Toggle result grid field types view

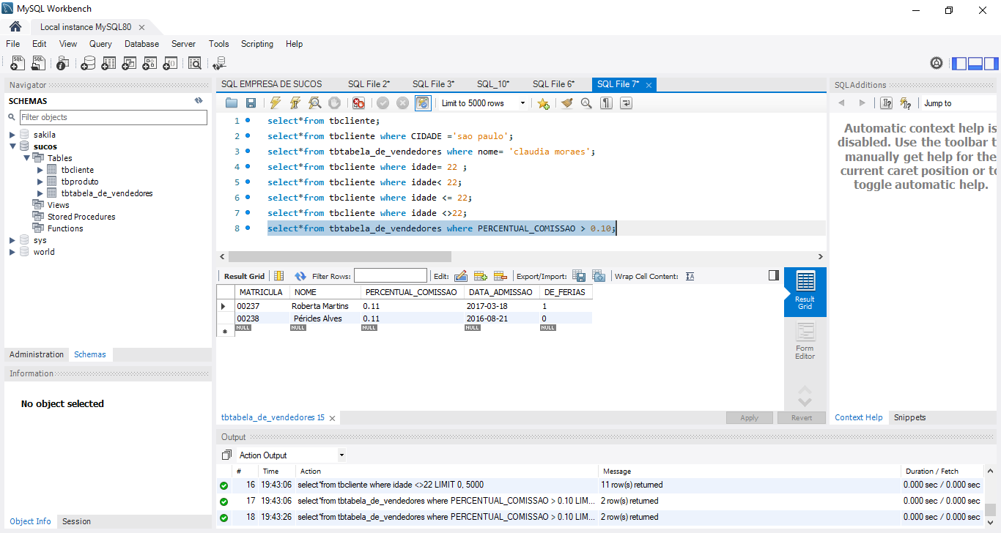coord(279,276)
